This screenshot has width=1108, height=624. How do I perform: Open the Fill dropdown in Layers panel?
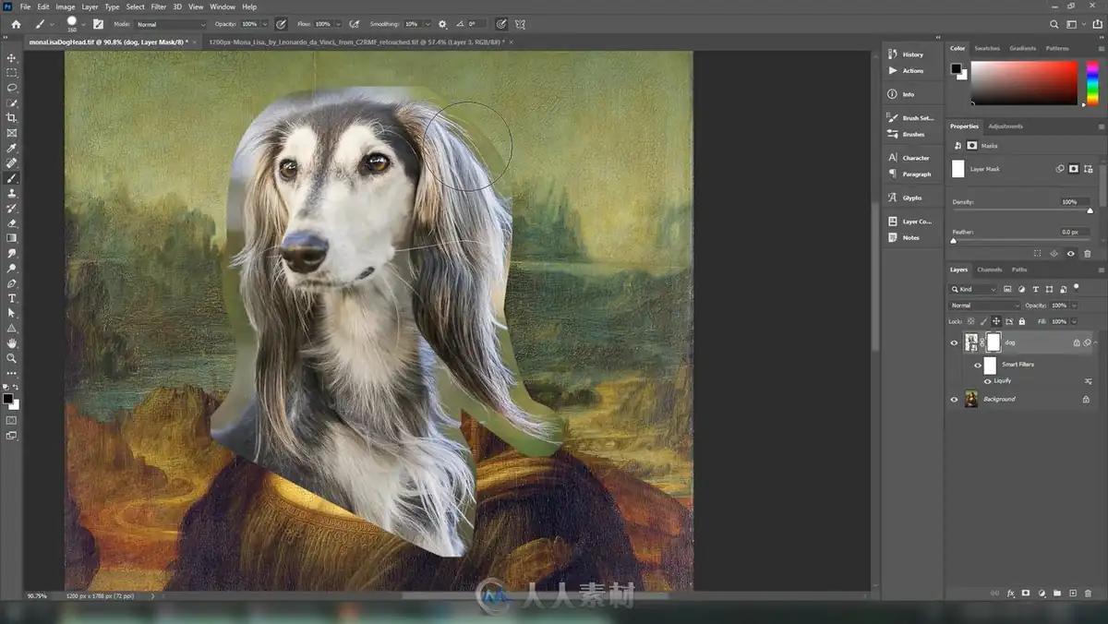[x=1075, y=321]
